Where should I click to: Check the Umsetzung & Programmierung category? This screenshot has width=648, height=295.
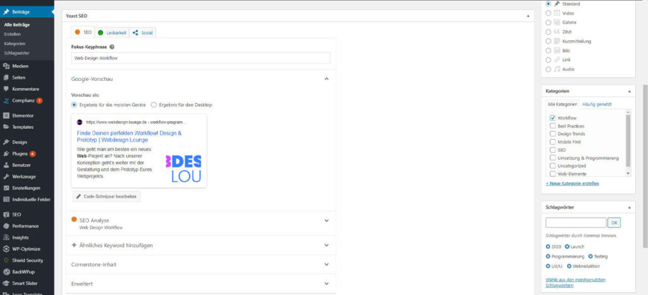[552, 158]
